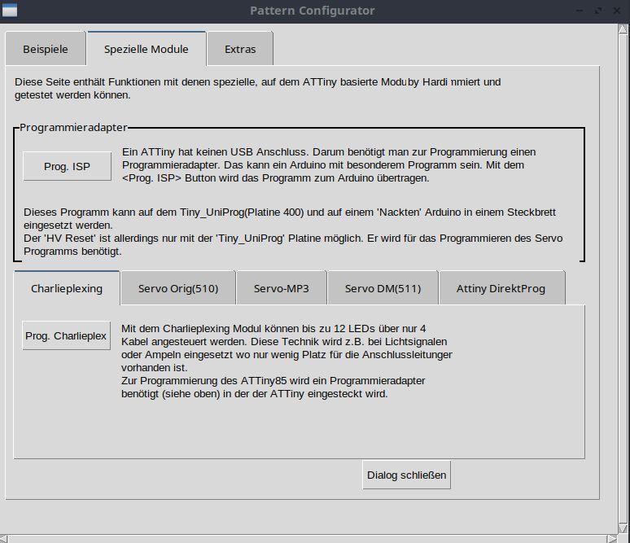
Task: Click Dialog schließen button
Action: 406,475
